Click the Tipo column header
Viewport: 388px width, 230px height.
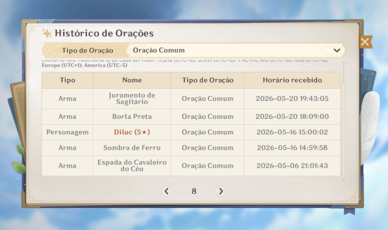[x=67, y=80]
